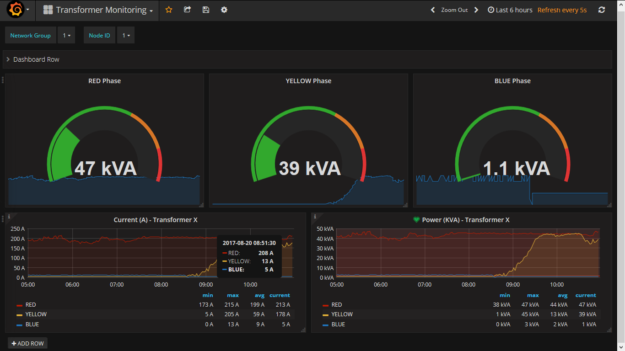Shift time range back with left arrow

coord(433,10)
